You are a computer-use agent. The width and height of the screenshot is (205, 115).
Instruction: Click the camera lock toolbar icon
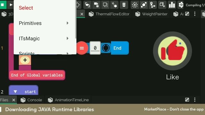[96, 5]
